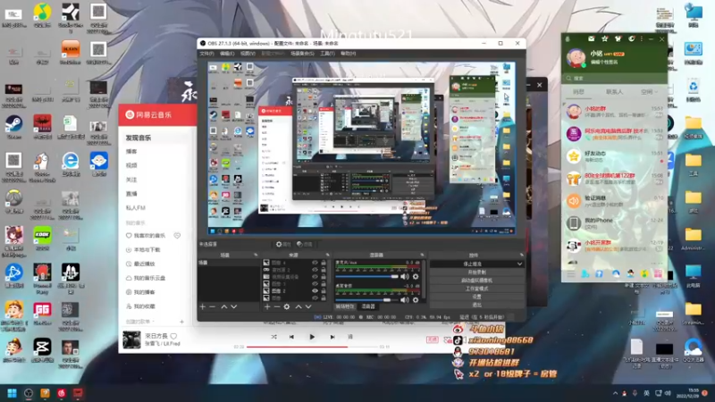Skip to previous track in NetEase player
715x402 pixels.
click(291, 337)
